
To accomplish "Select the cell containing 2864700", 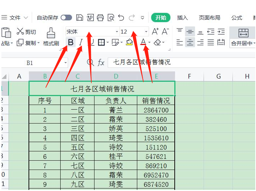I will (x=156, y=110).
